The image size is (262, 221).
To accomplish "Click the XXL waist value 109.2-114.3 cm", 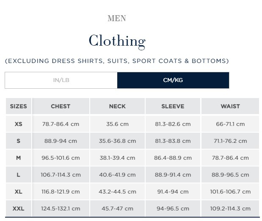I will (x=230, y=209).
